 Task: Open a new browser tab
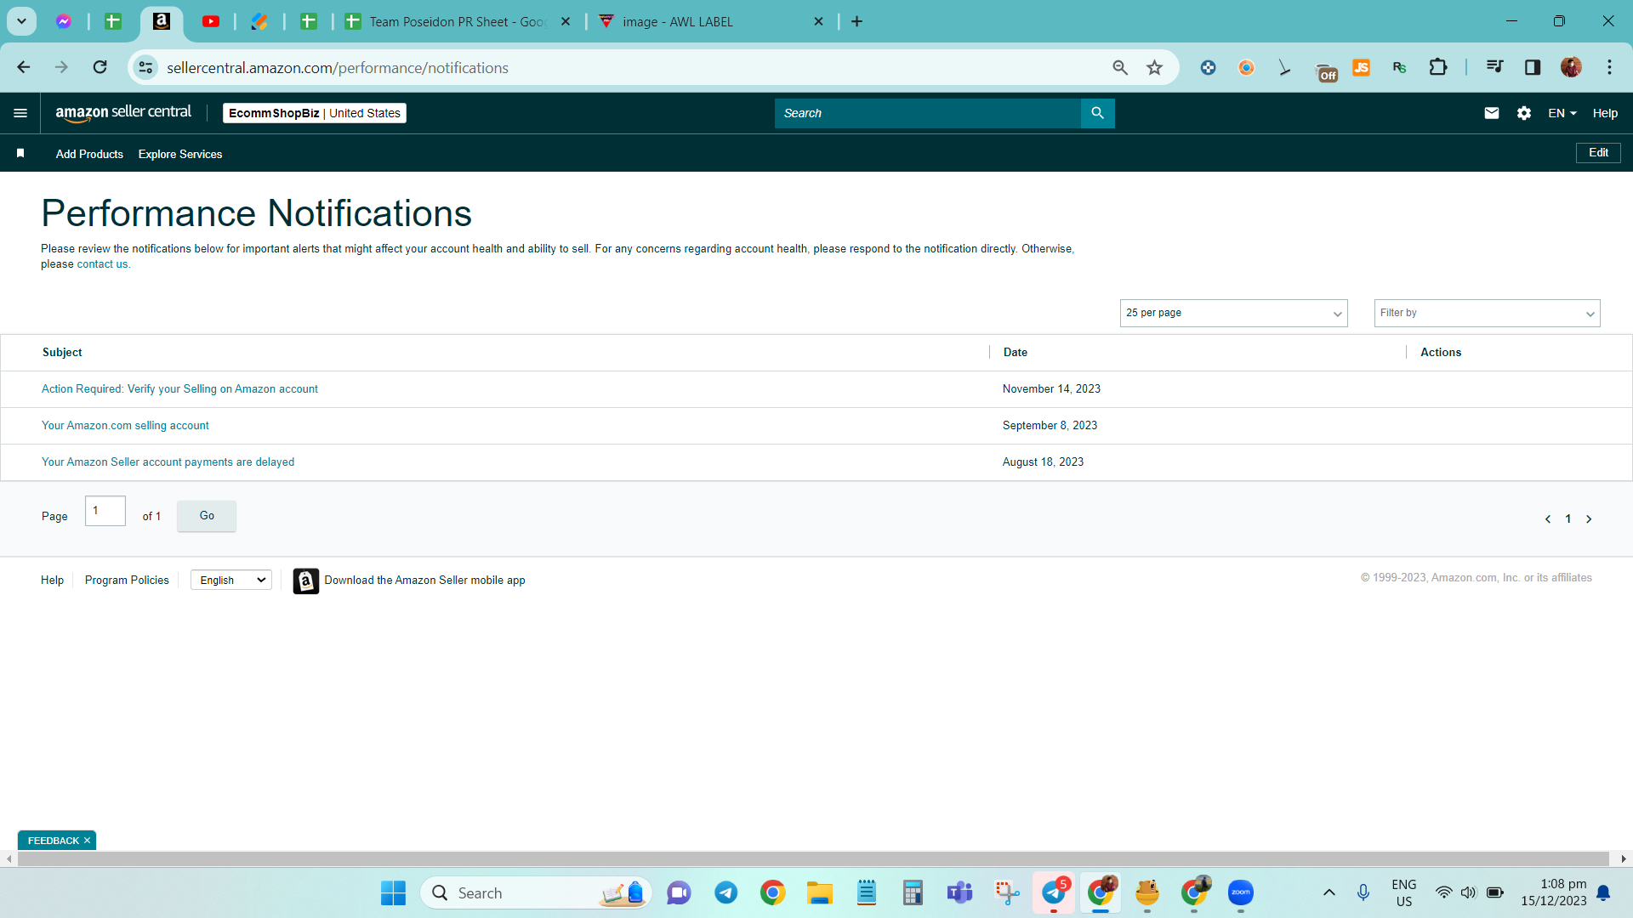tap(857, 21)
